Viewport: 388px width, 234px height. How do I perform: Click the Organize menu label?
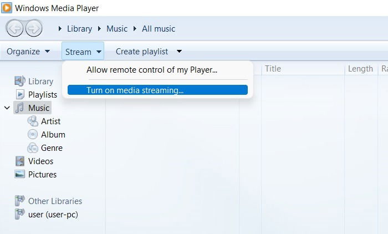pyautogui.click(x=23, y=51)
